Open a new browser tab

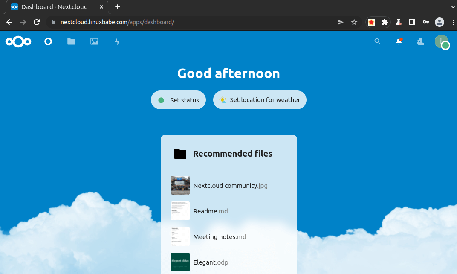[118, 7]
